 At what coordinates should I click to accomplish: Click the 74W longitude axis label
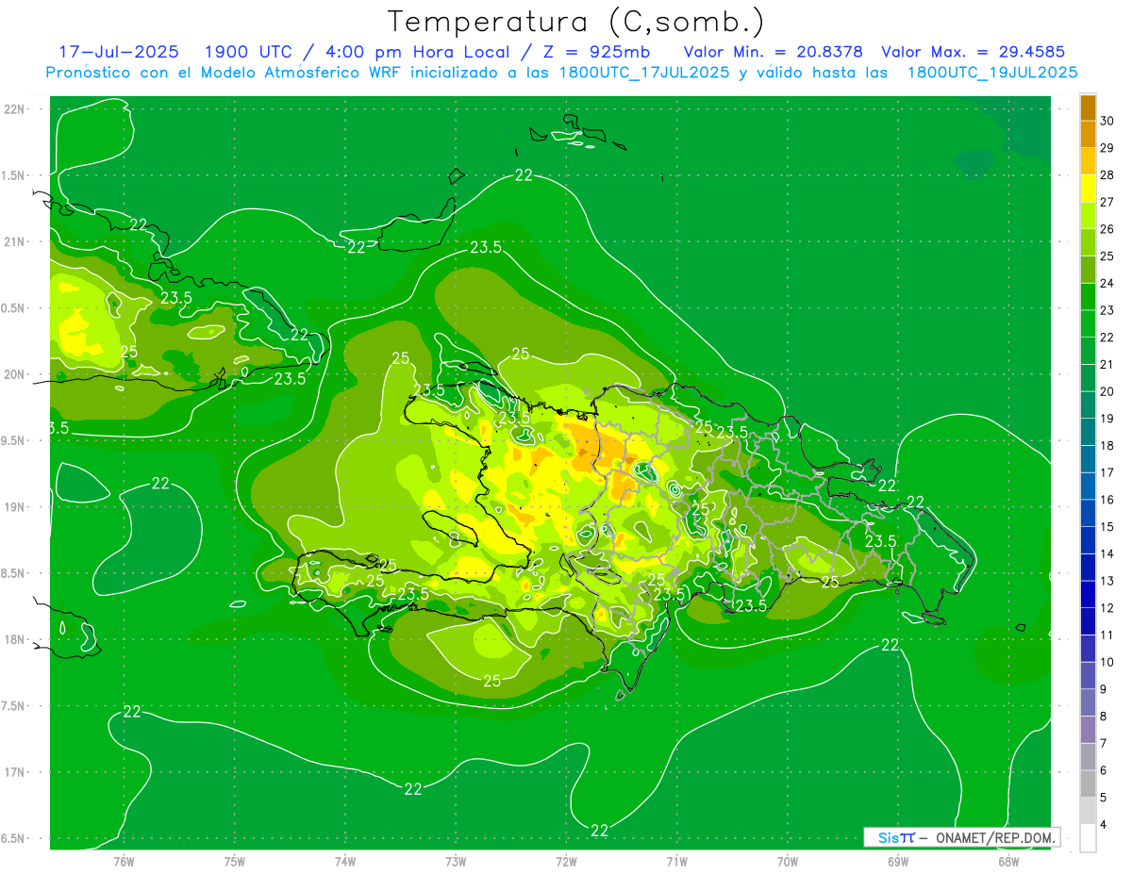[x=345, y=862]
